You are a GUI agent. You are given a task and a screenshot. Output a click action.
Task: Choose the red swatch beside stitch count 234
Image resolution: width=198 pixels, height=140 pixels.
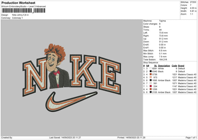pyautogui.click(x=150, y=86)
